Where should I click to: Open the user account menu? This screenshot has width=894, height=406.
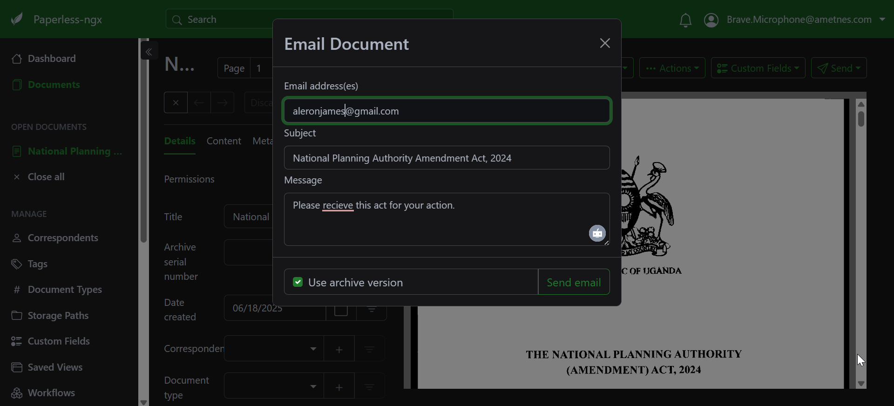[794, 20]
